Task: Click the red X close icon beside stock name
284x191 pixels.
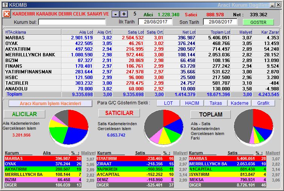Action: [6, 14]
